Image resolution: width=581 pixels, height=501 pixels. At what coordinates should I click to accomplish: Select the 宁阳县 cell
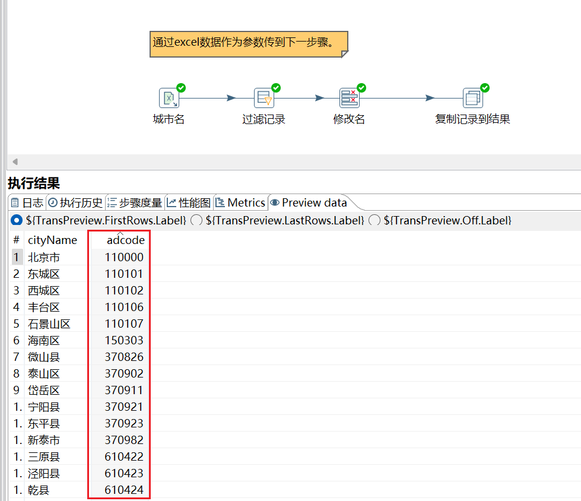click(44, 407)
